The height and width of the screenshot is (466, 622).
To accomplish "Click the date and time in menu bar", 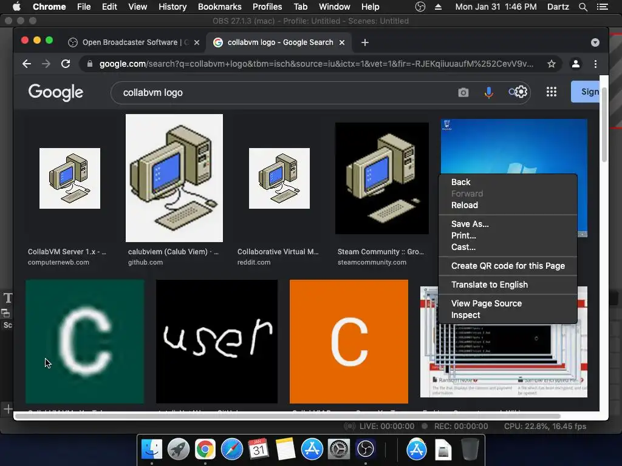I will [496, 7].
